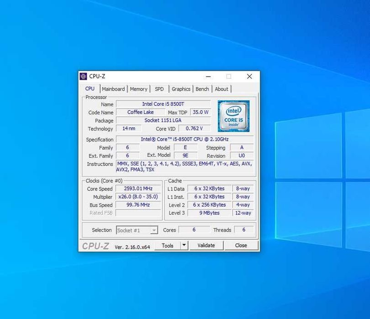
Task: Click the Clocks (Core #0) group label
Action: pos(104,181)
